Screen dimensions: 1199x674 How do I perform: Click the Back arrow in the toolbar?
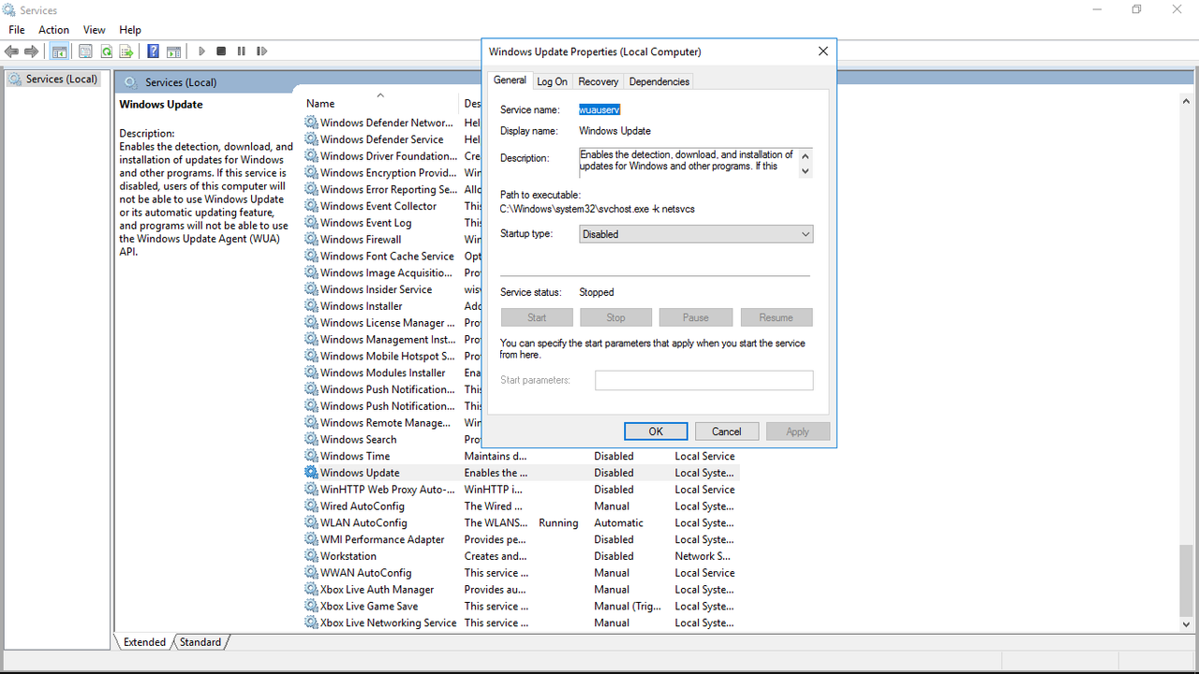[12, 51]
